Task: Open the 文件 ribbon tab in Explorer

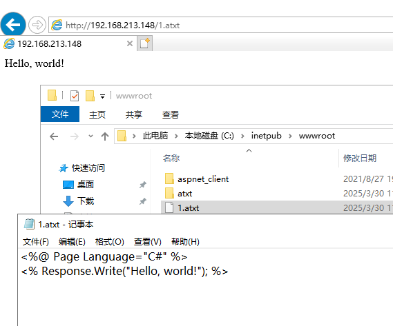Action: tap(60, 114)
